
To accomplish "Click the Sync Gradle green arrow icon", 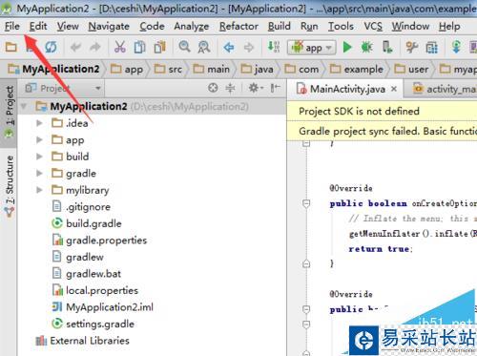I will (456, 47).
